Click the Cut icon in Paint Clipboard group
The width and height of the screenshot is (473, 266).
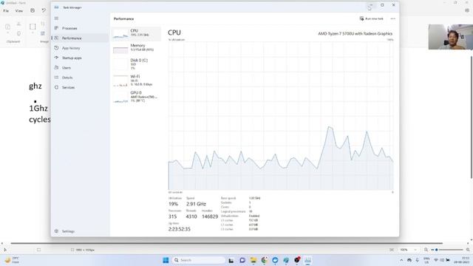[18, 24]
